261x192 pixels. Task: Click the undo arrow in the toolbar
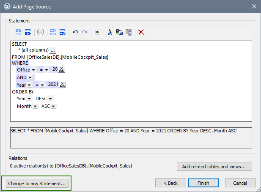75,32
